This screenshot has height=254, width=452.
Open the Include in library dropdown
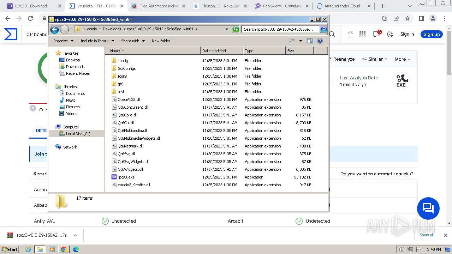click(x=97, y=41)
